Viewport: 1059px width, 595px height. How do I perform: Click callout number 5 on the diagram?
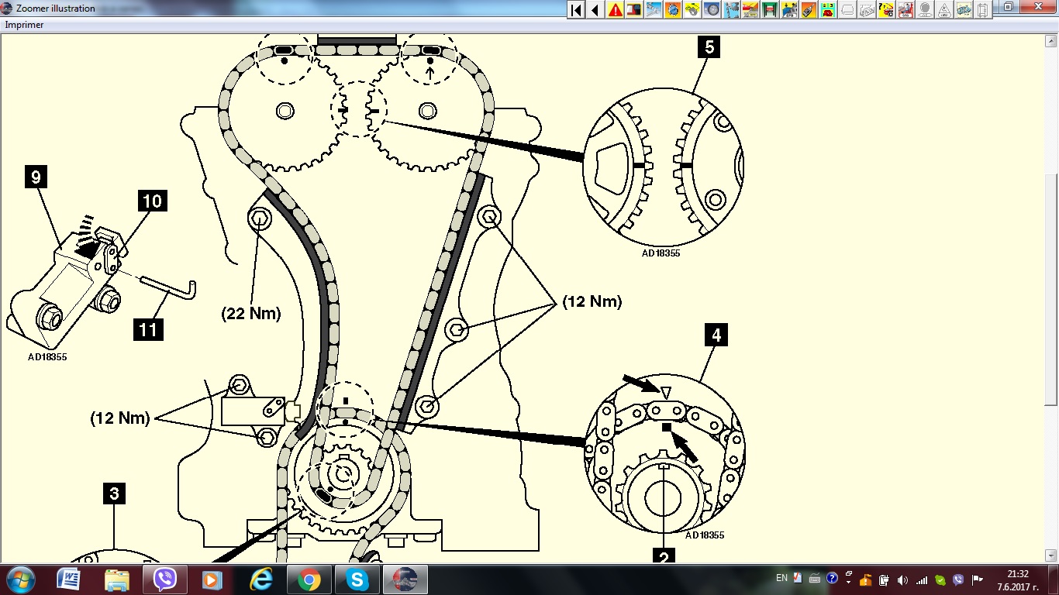click(708, 46)
